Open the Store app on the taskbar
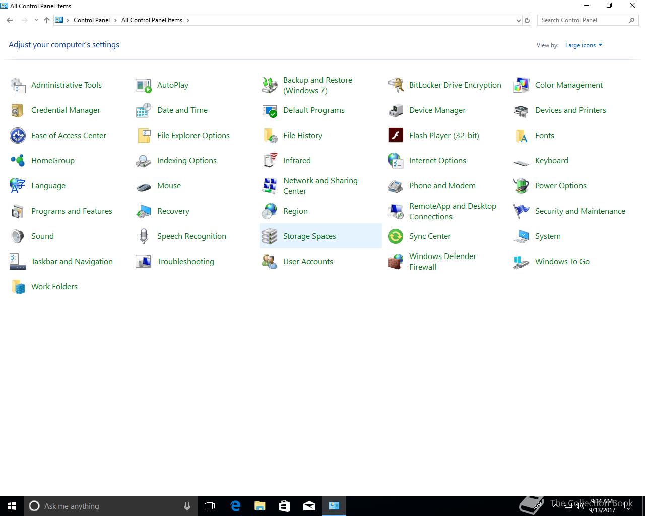645x516 pixels. 284,506
